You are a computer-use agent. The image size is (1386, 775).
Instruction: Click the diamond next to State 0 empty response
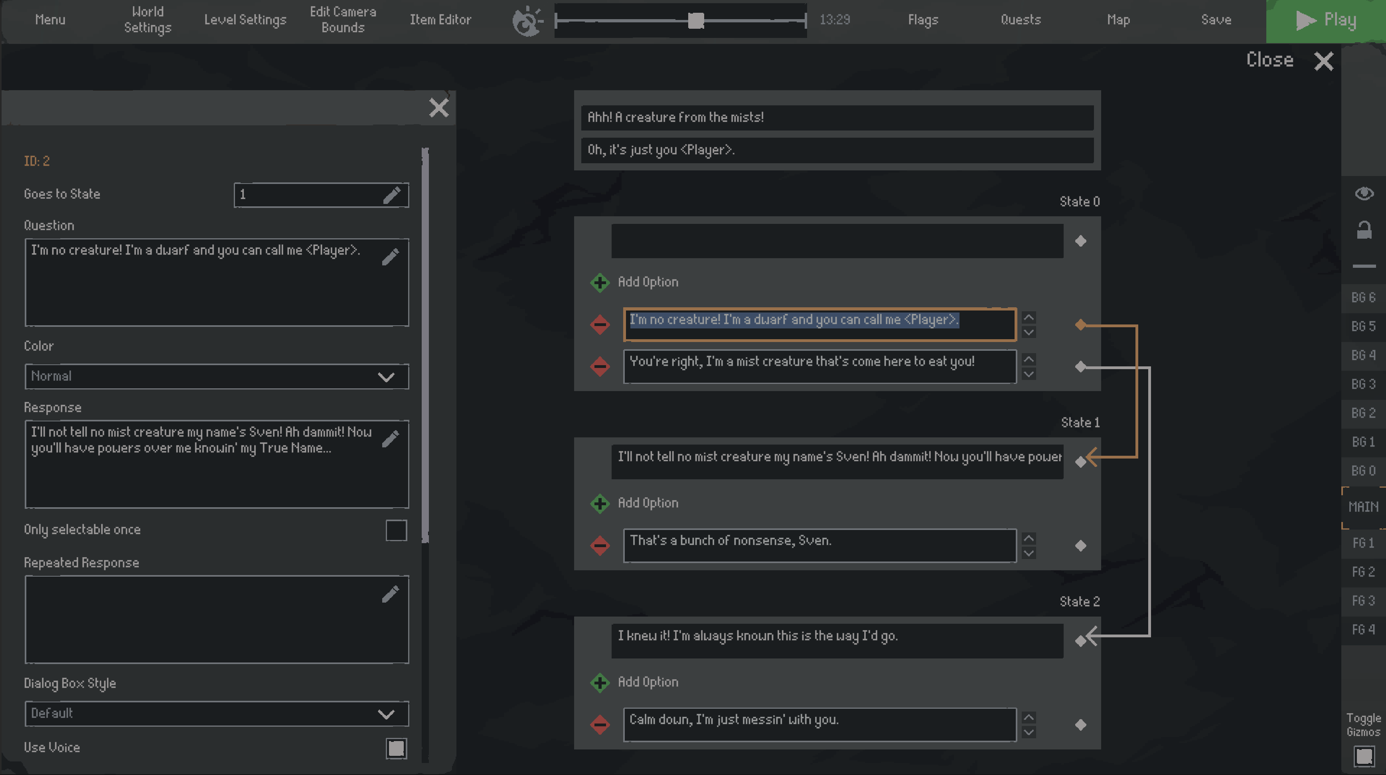[1080, 241]
